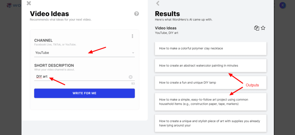295x135 pixels.
Task: Open the three-dot options menu
Action: (x=133, y=36)
